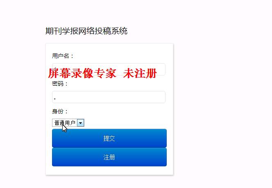The image size is (272, 188).
Task: Open the 身份 dropdown arrow
Action: pos(80,123)
